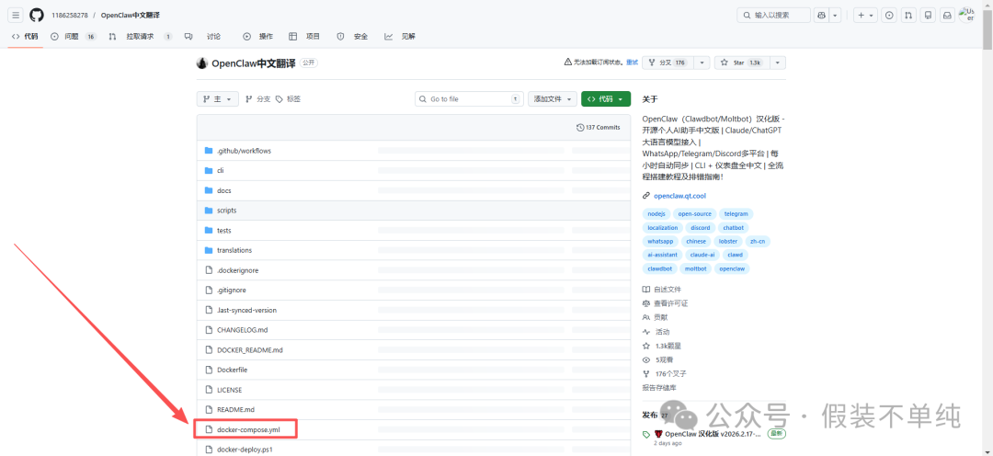Expand the plus create-new dropdown
Screen dimensions: 993x456
coord(864,16)
